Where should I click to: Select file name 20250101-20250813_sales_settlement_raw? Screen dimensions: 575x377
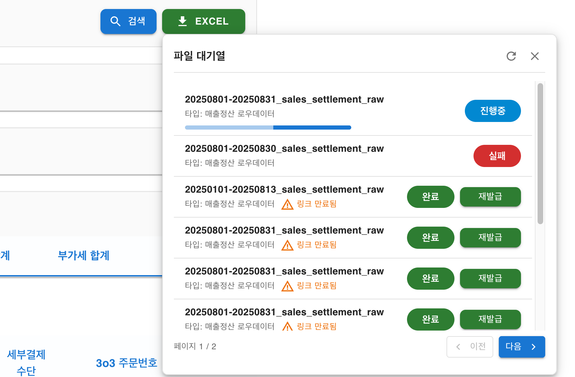click(284, 190)
